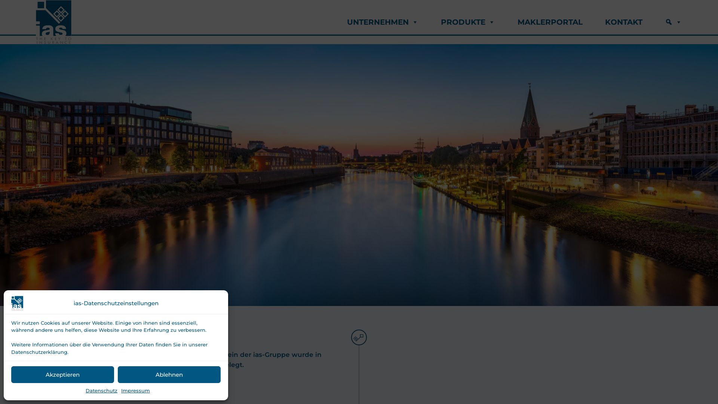Expand the UNTERNEHMEN dropdown arrow

coord(415,22)
